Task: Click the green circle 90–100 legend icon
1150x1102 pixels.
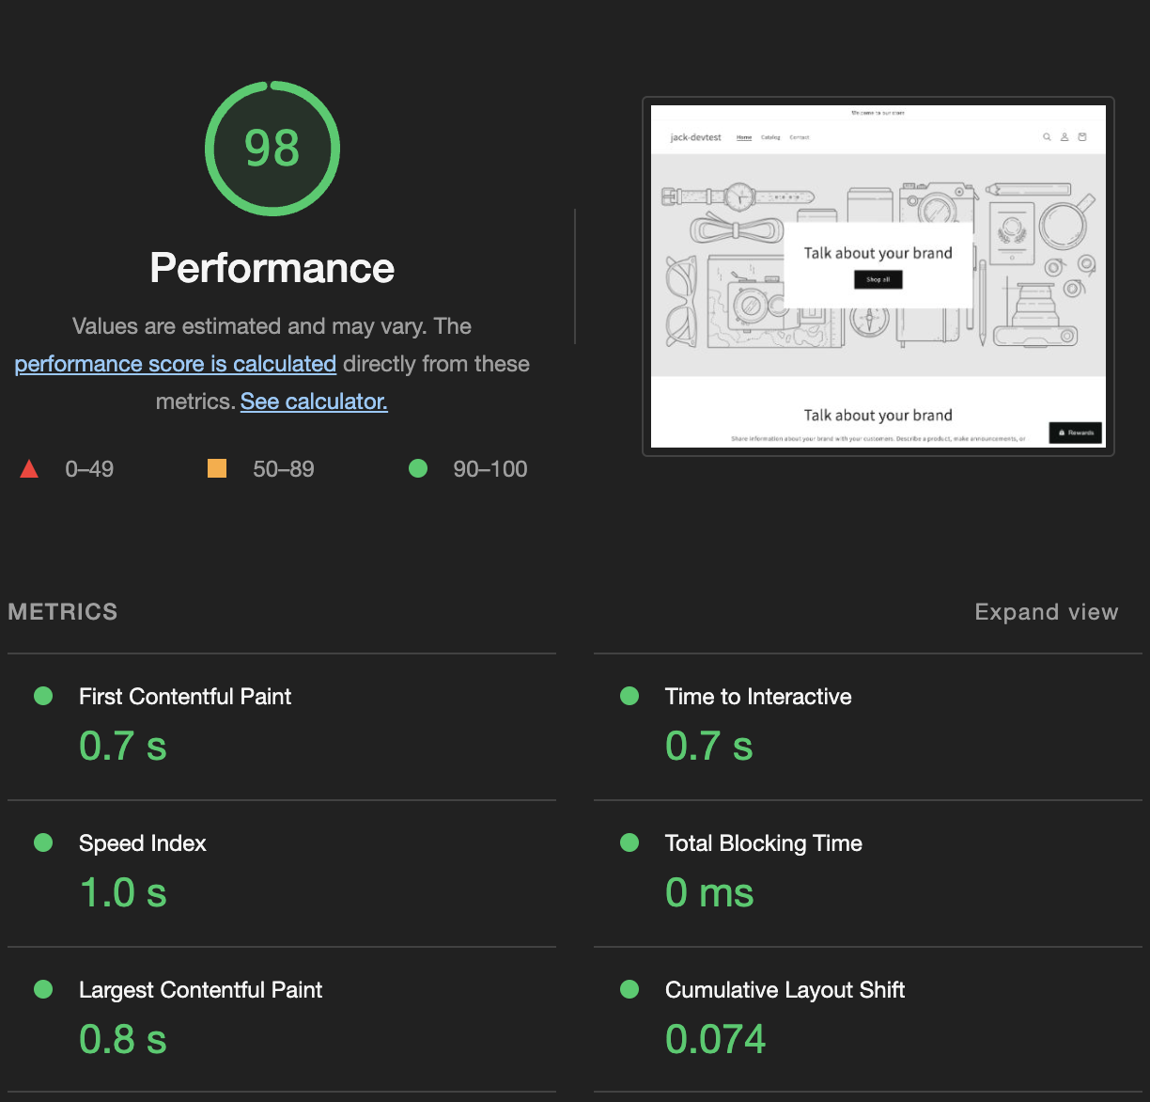Action: (x=418, y=468)
